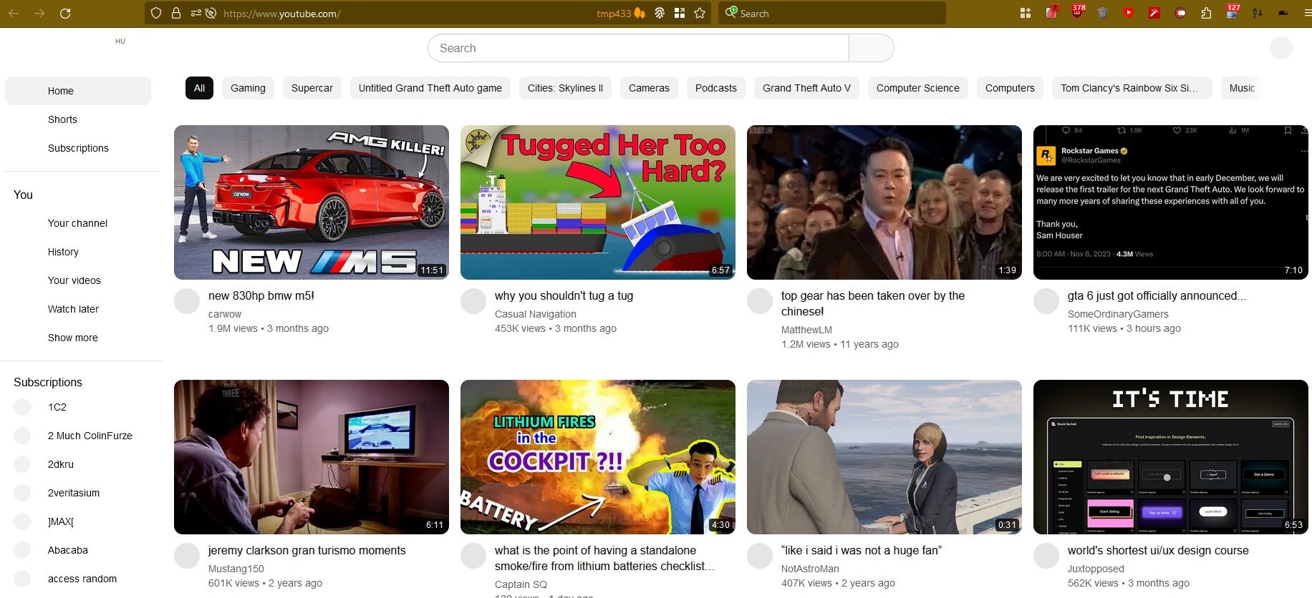Open the new BMW M5 video thumbnail
This screenshot has width=1312, height=598.
(312, 202)
